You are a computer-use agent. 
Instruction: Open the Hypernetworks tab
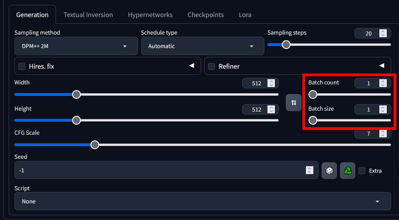pyautogui.click(x=150, y=15)
